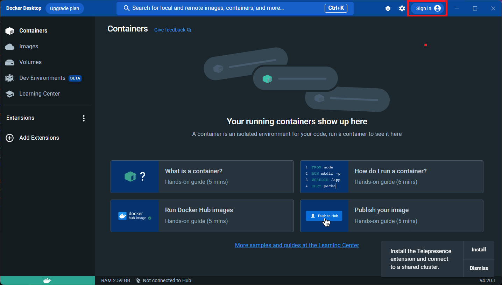Click the Upgrade plan button

pos(65,8)
